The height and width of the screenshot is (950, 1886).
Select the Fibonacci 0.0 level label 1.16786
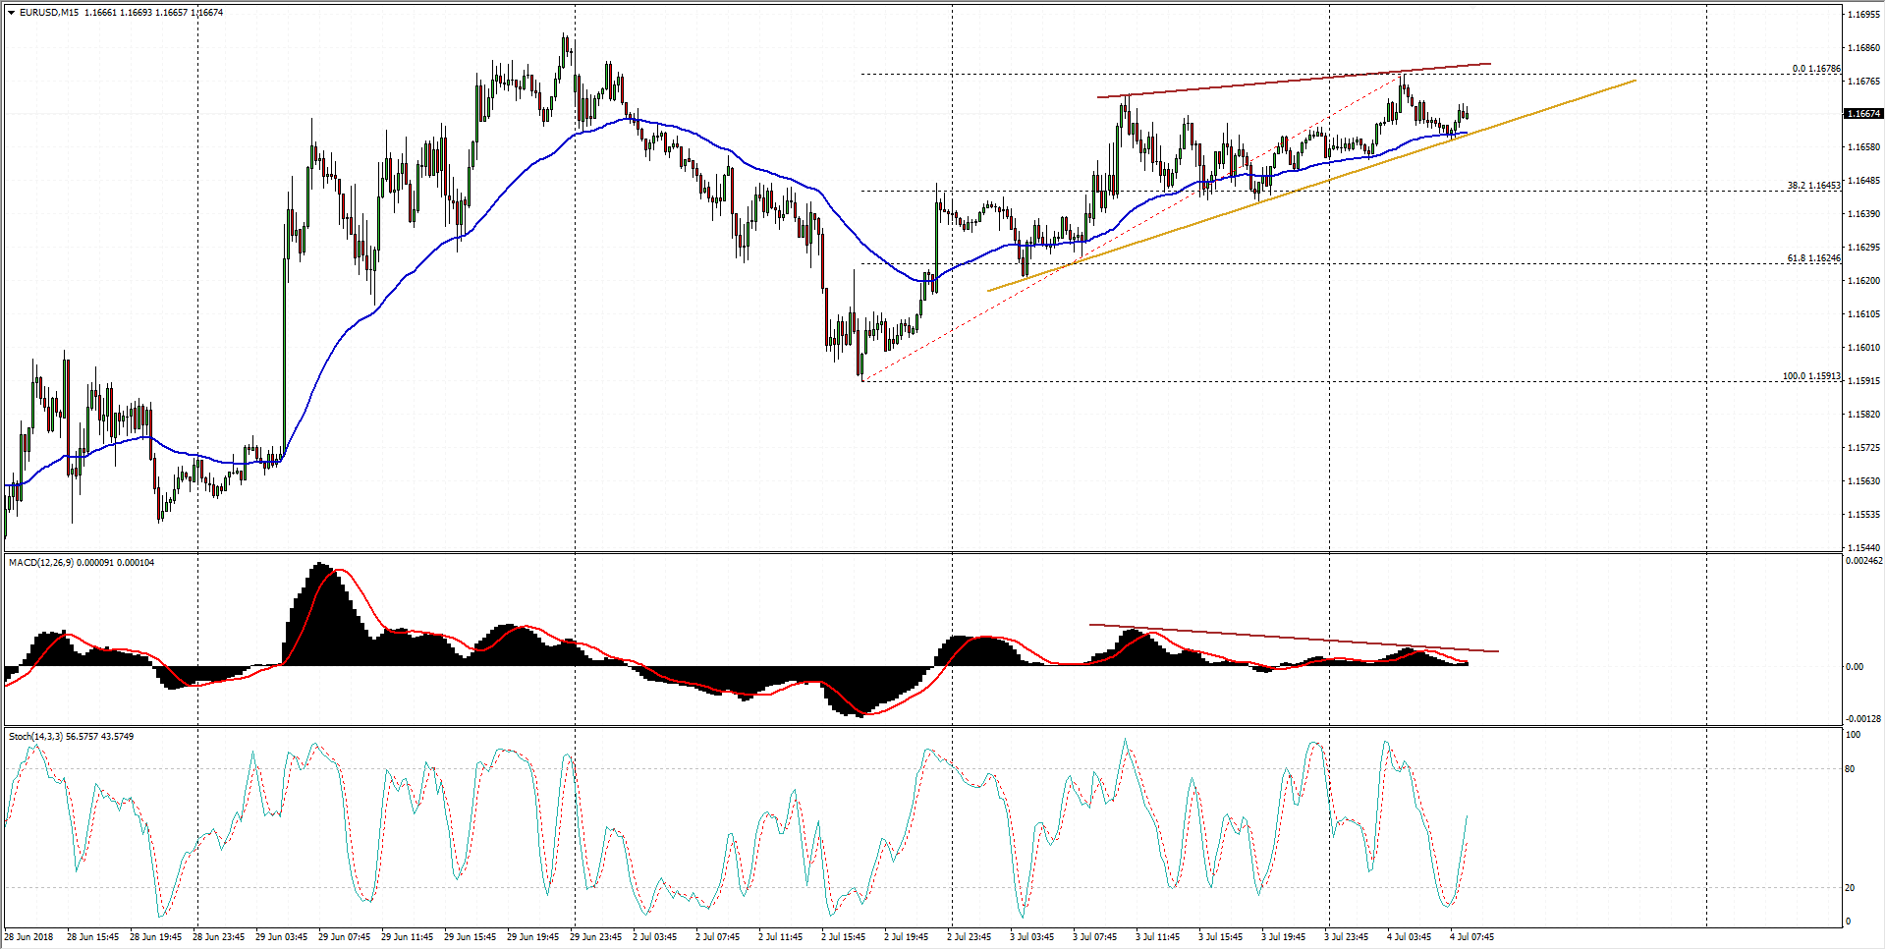click(x=1815, y=69)
